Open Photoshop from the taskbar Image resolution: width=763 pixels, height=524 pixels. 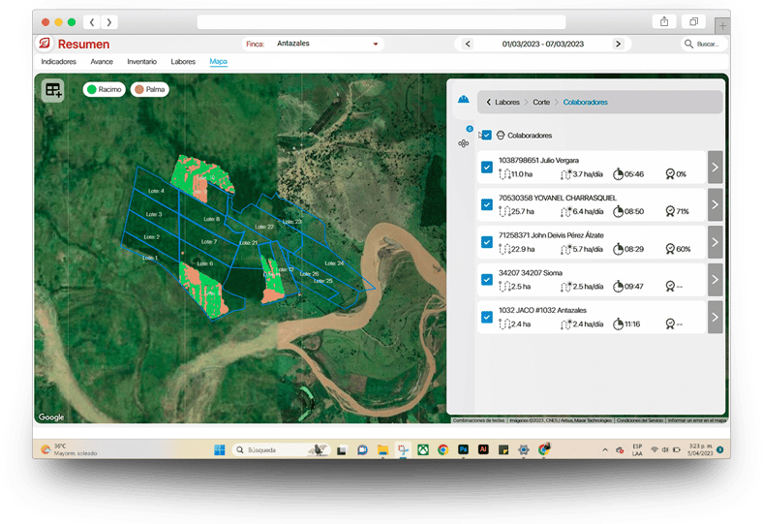coord(463,449)
